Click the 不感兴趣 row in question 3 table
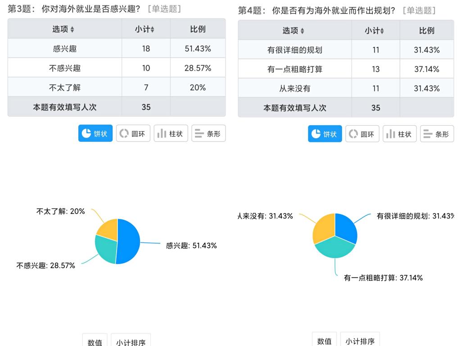 pyautogui.click(x=116, y=68)
